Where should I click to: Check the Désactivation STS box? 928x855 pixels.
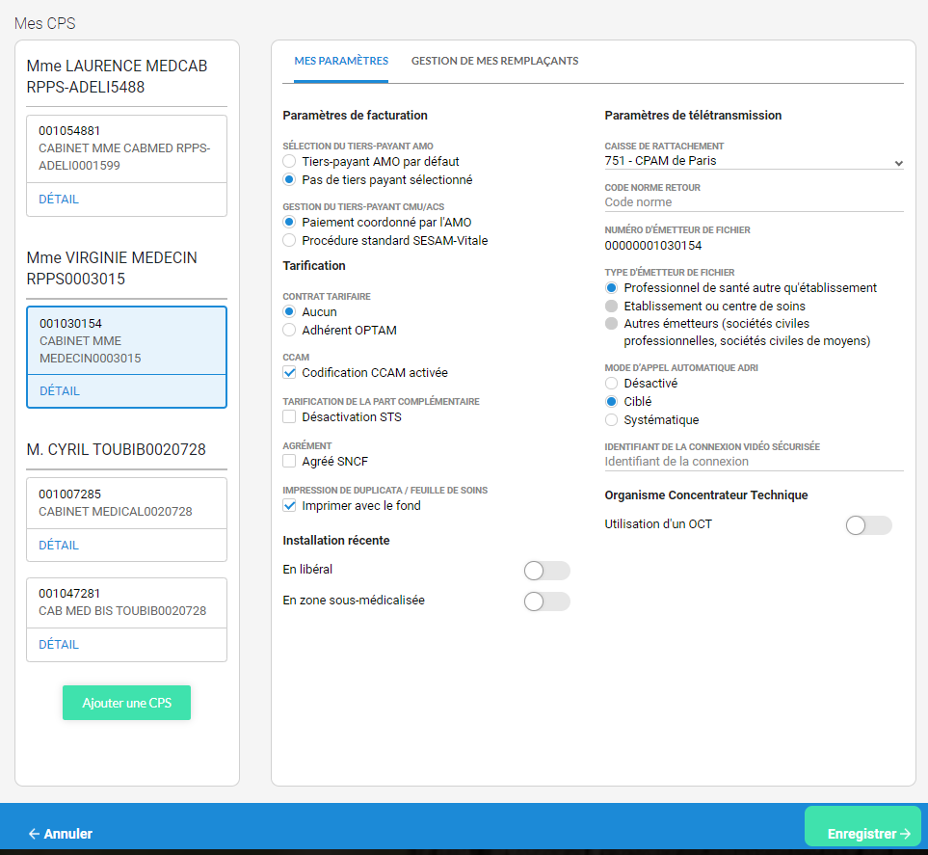click(289, 416)
